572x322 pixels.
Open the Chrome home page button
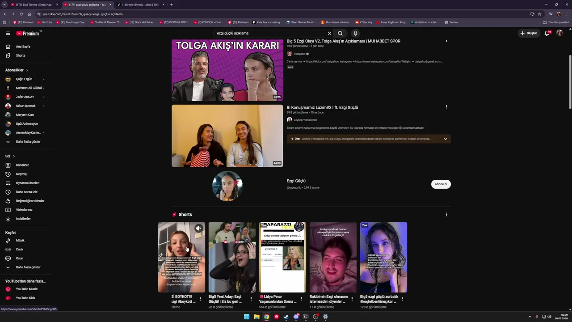point(29,14)
